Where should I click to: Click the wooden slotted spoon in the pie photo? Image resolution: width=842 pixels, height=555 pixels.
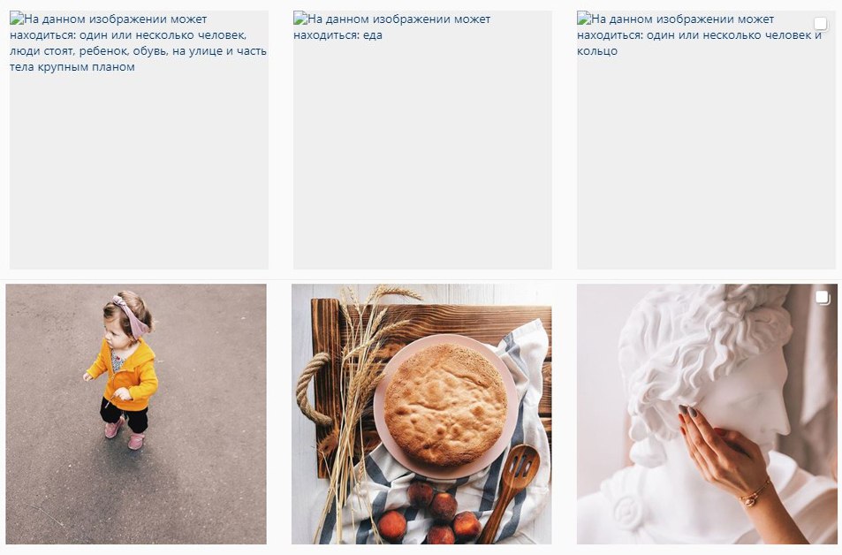point(512,490)
